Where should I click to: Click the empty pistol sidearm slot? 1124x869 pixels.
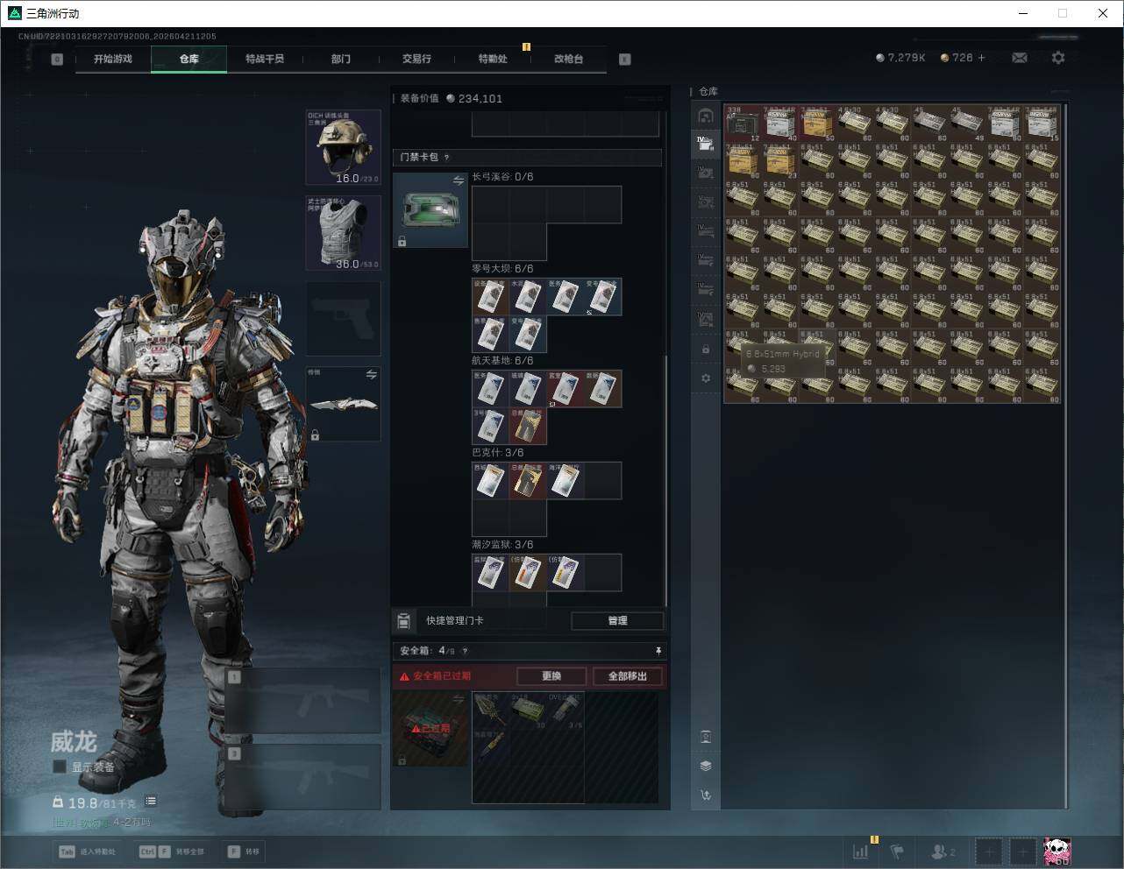[x=343, y=318]
